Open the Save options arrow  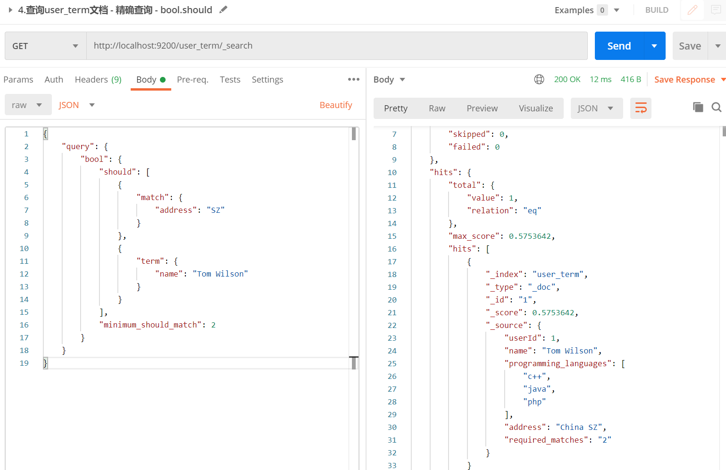pos(718,46)
